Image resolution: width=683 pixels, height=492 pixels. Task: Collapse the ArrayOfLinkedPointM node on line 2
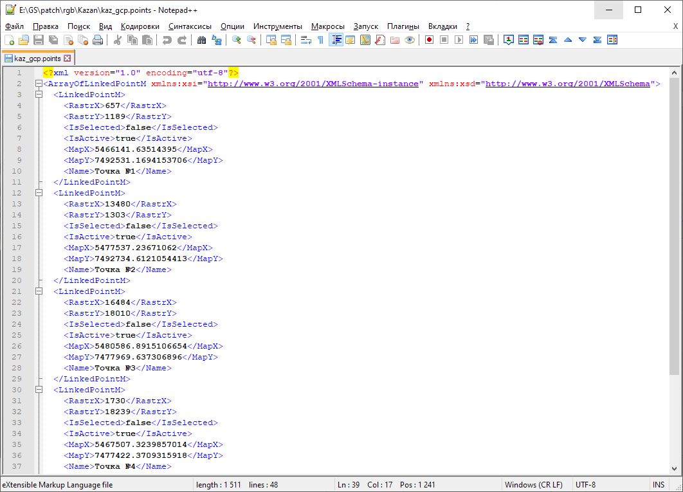click(x=39, y=84)
